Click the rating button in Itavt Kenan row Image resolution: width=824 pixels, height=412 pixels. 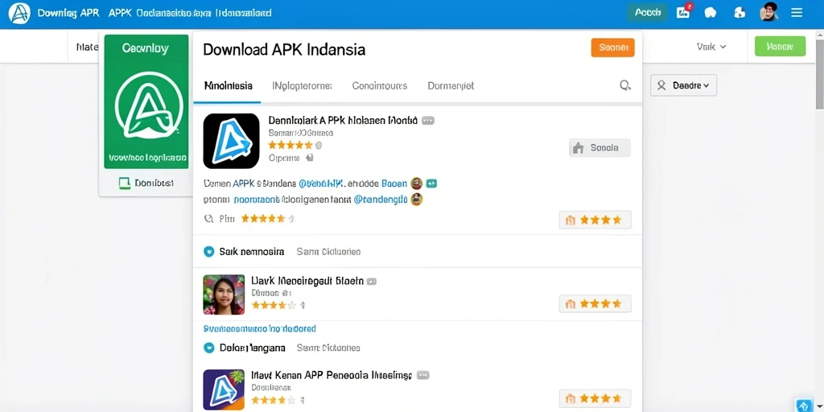(595, 398)
